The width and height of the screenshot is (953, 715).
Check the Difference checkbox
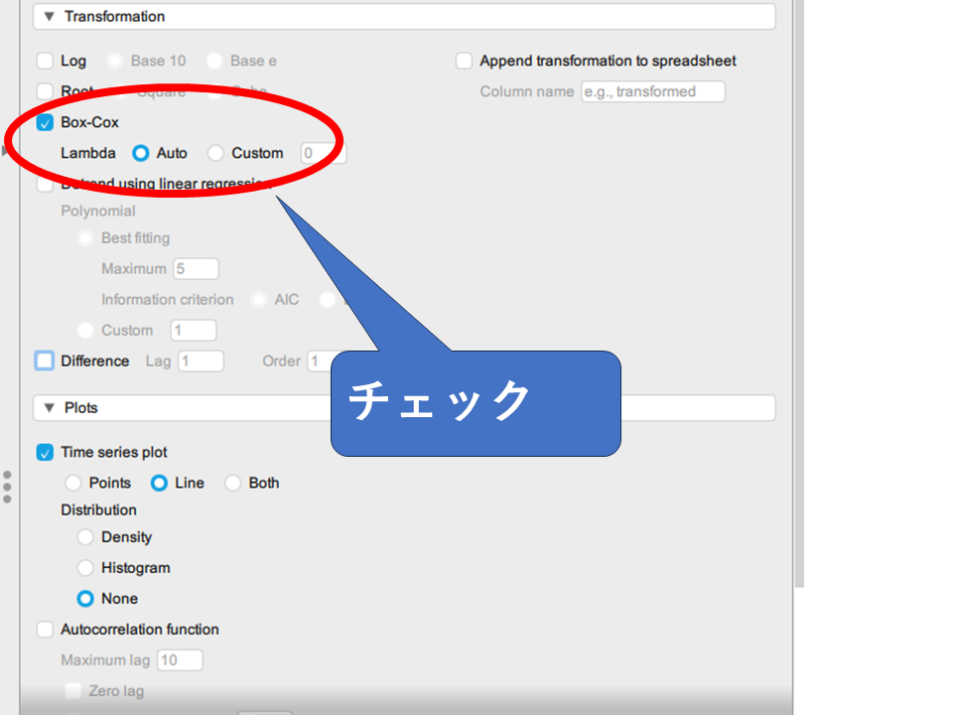[x=45, y=361]
